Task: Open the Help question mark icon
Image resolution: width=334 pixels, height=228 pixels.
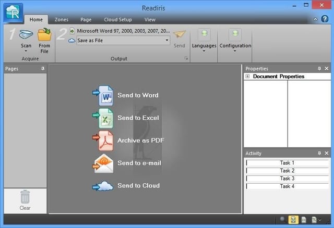Action: point(325,19)
